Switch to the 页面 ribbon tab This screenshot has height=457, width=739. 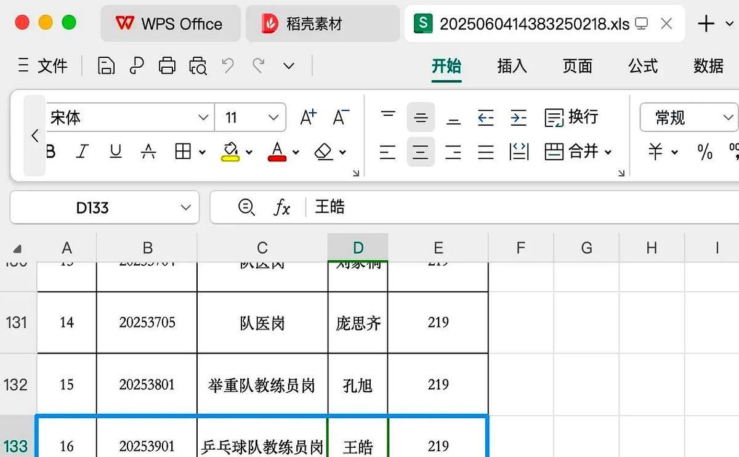point(578,66)
